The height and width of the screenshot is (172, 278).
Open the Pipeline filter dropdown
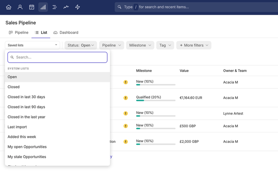pyautogui.click(x=112, y=45)
